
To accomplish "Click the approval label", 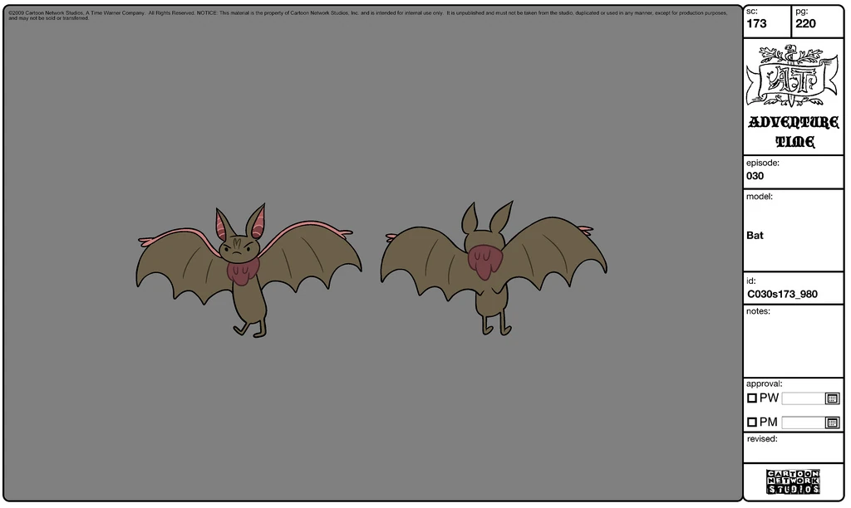I will pyautogui.click(x=765, y=383).
